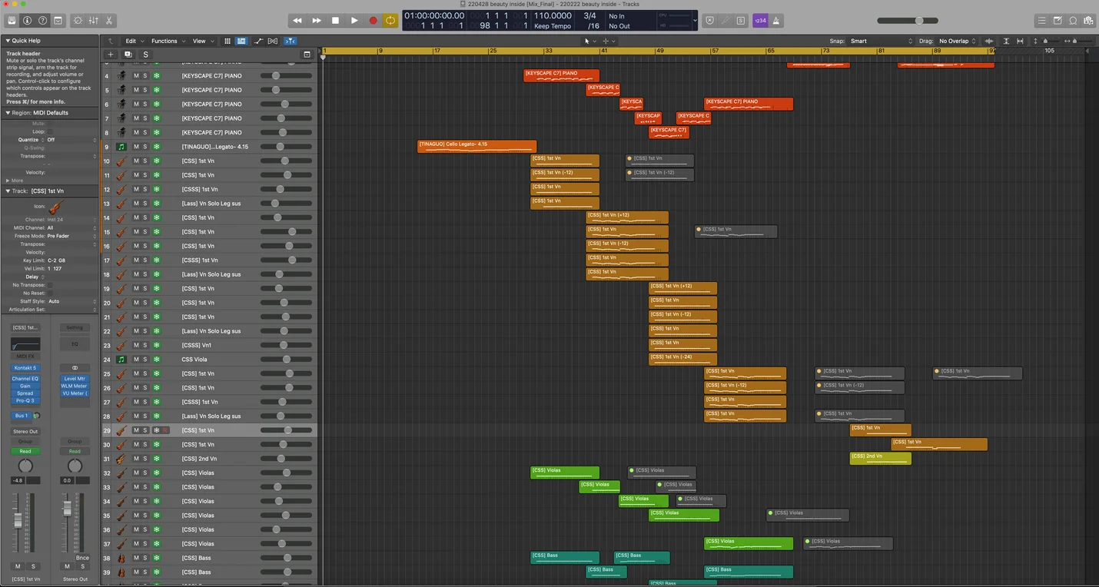Viewport: 1099px width, 587px height.
Task: Open the Functions menu
Action: pyautogui.click(x=167, y=41)
